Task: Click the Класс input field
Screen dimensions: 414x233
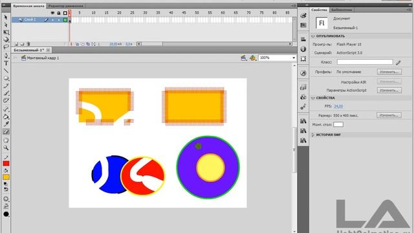Action: coord(365,62)
